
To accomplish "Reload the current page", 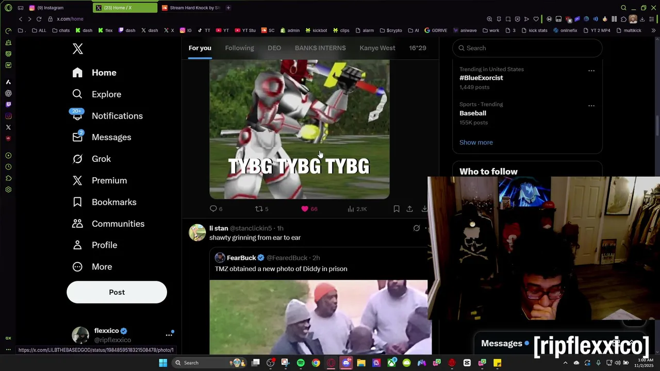I will (x=39, y=19).
